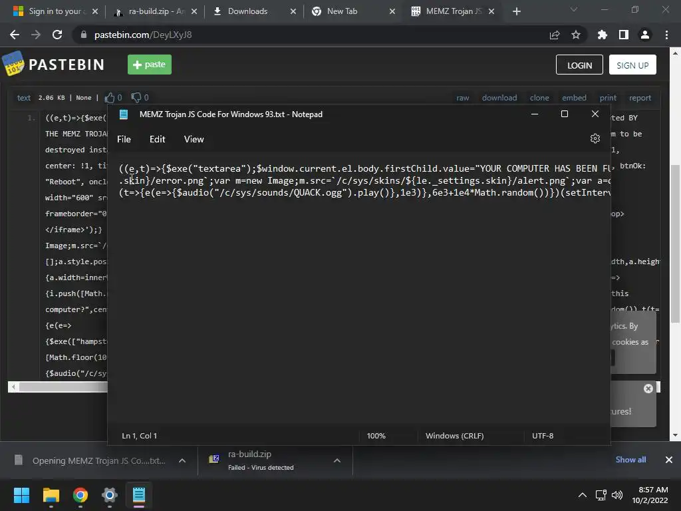
Task: Like the paste with thumbs up
Action: pos(110,98)
